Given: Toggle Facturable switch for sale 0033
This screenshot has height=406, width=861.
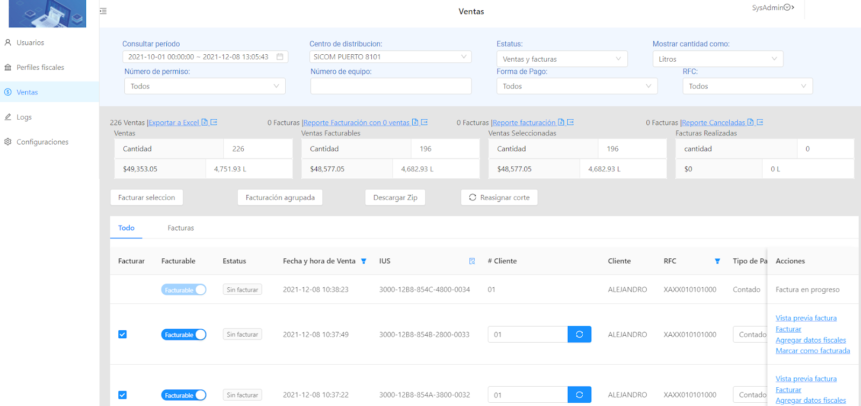Looking at the screenshot, I should tap(184, 335).
